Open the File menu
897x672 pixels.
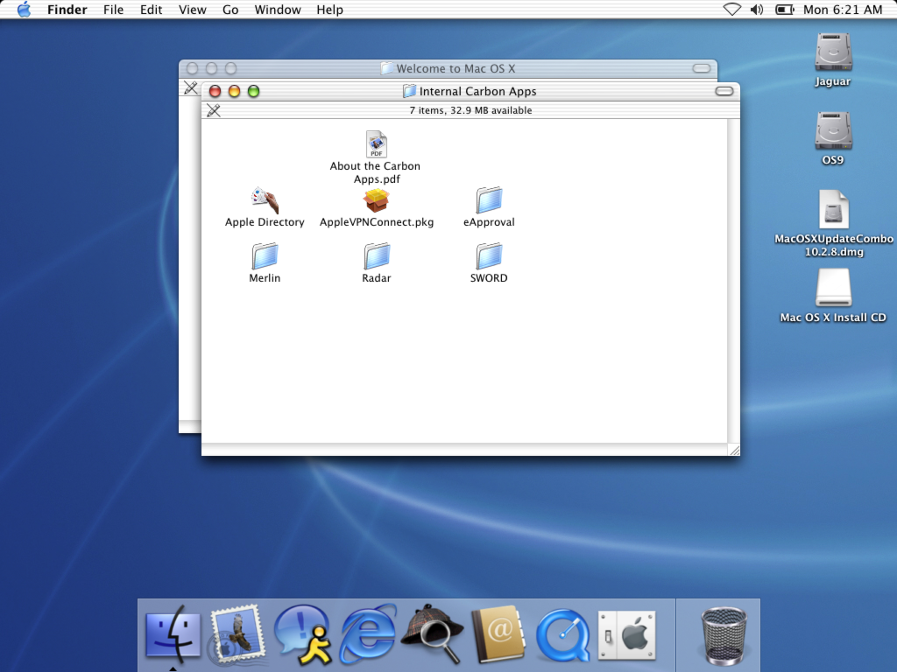(113, 10)
